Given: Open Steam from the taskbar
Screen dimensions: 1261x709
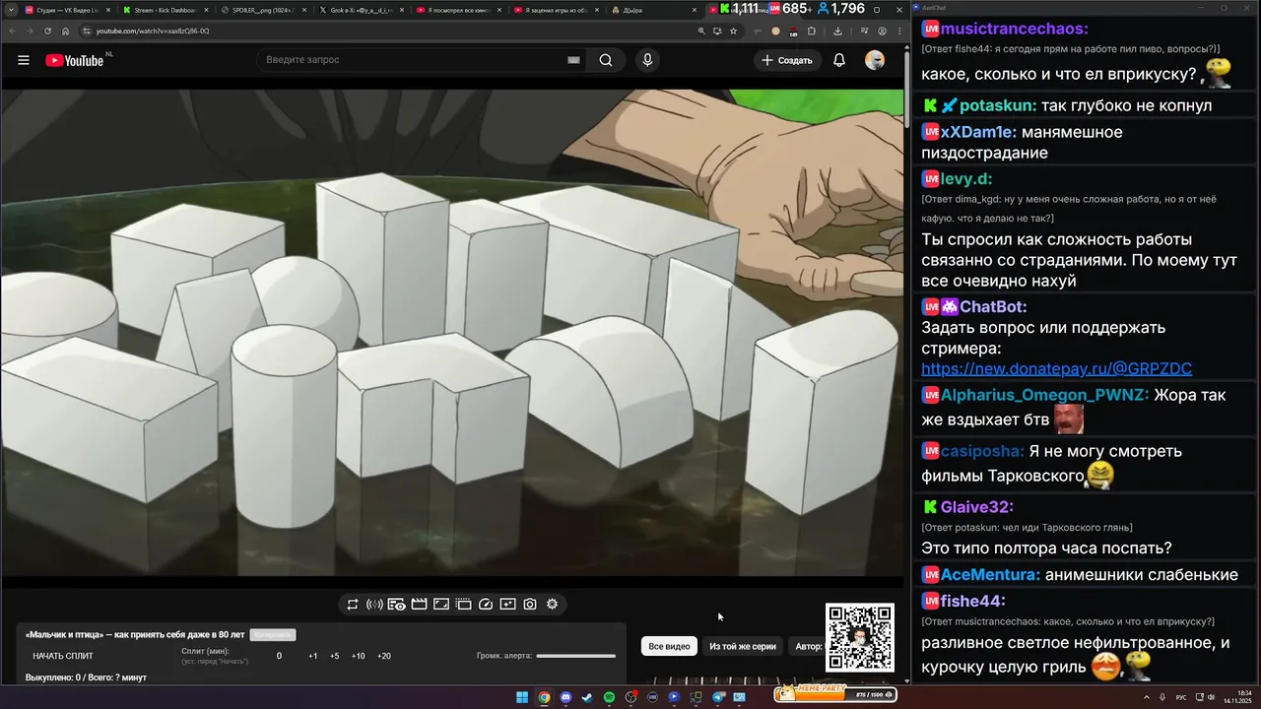Looking at the screenshot, I should pyautogui.click(x=587, y=697).
